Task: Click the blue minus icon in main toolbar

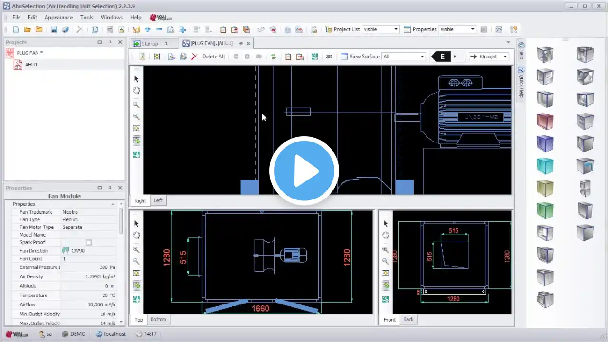Action: click(x=159, y=29)
